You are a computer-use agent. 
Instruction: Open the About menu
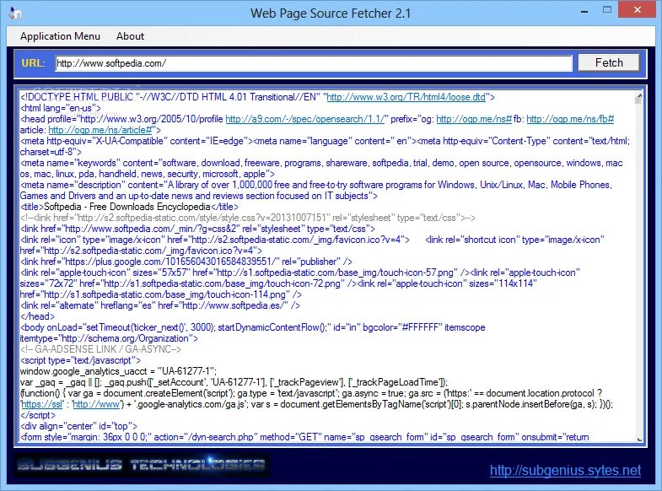(x=130, y=36)
